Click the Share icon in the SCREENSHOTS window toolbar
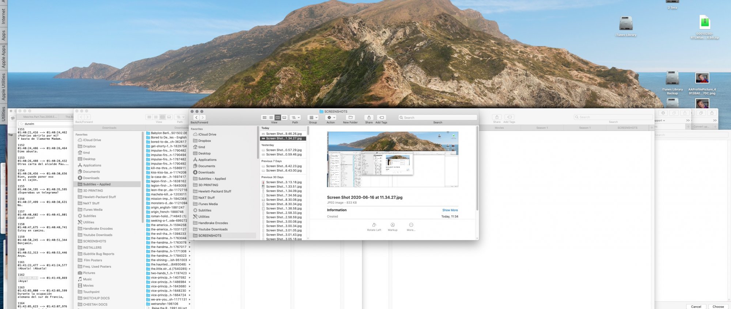 [x=369, y=117]
